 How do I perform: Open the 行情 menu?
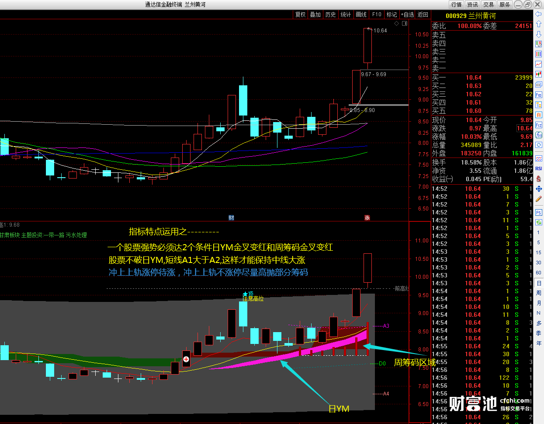[457, 4]
